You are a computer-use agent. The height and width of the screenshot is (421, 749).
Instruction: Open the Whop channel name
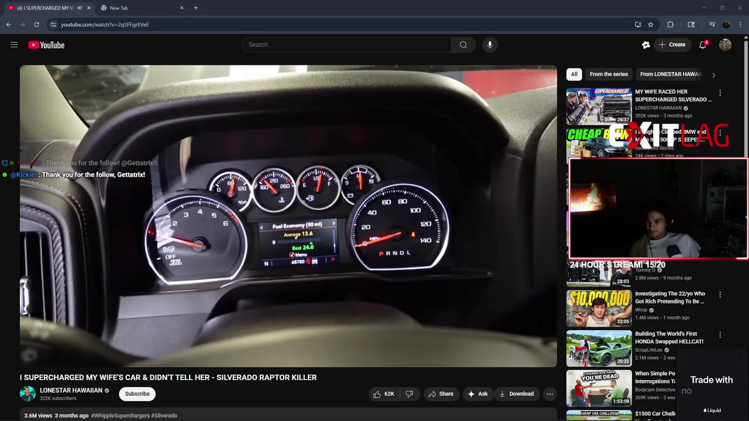(641, 310)
